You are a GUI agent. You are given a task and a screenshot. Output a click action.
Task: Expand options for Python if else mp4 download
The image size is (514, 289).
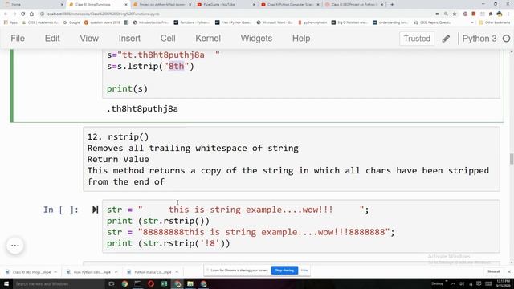pos(177,272)
